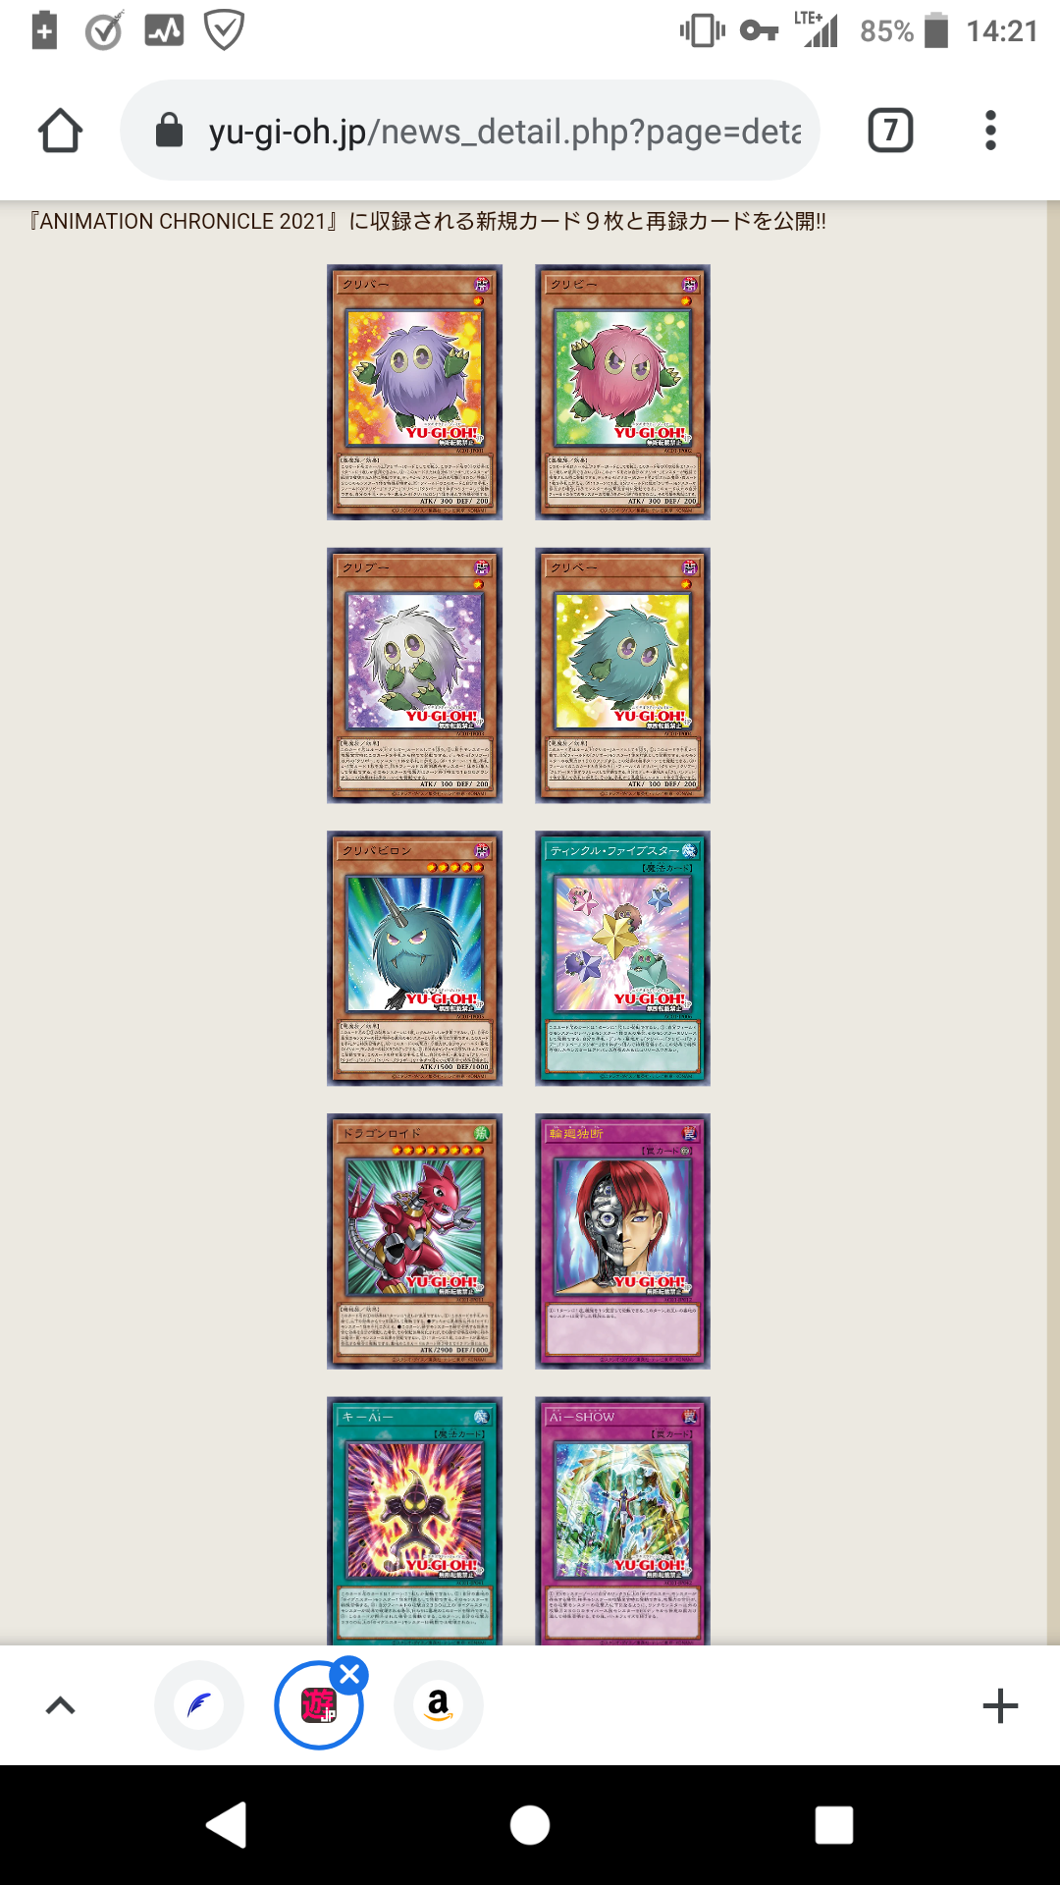1060x1885 pixels.
Task: Close the active Yu-Gi-Oh tab with X
Action: (349, 1674)
